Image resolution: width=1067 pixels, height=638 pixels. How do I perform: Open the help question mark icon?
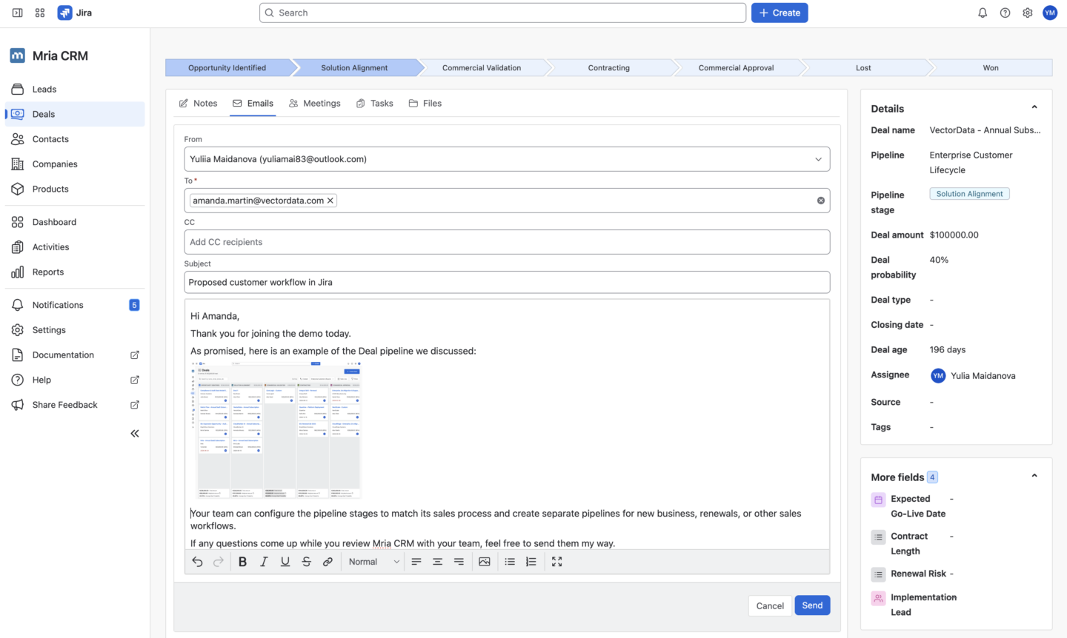(x=1005, y=13)
